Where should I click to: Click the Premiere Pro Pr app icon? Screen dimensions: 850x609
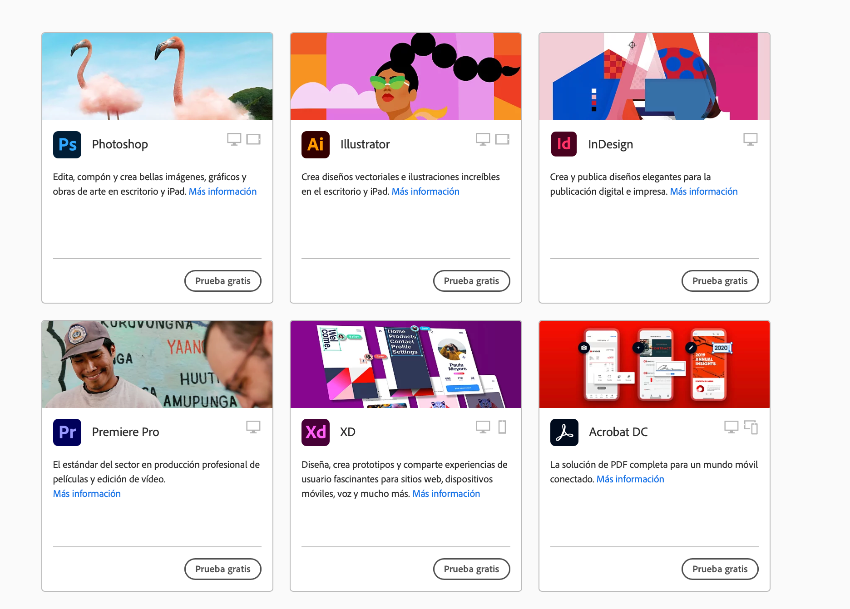point(67,432)
